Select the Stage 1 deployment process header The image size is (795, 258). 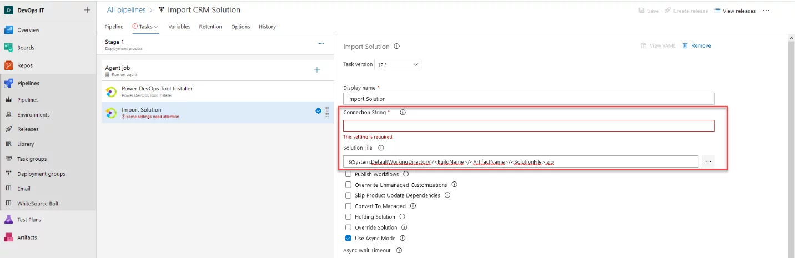point(217,44)
